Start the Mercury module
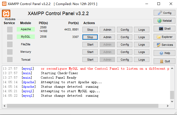 pos(90,52)
